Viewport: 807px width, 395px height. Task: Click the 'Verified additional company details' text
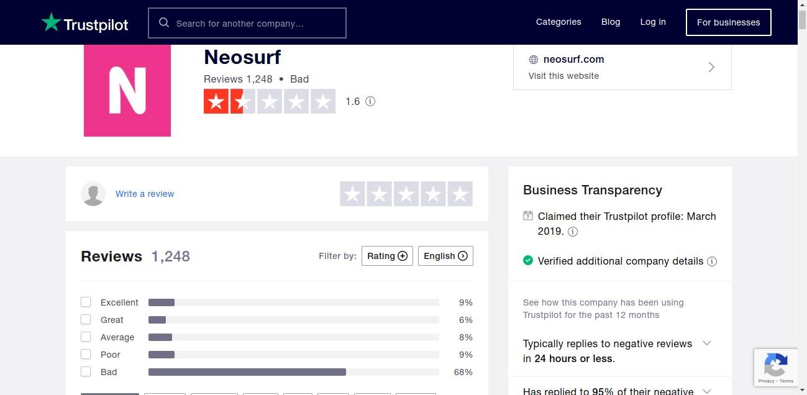point(621,261)
